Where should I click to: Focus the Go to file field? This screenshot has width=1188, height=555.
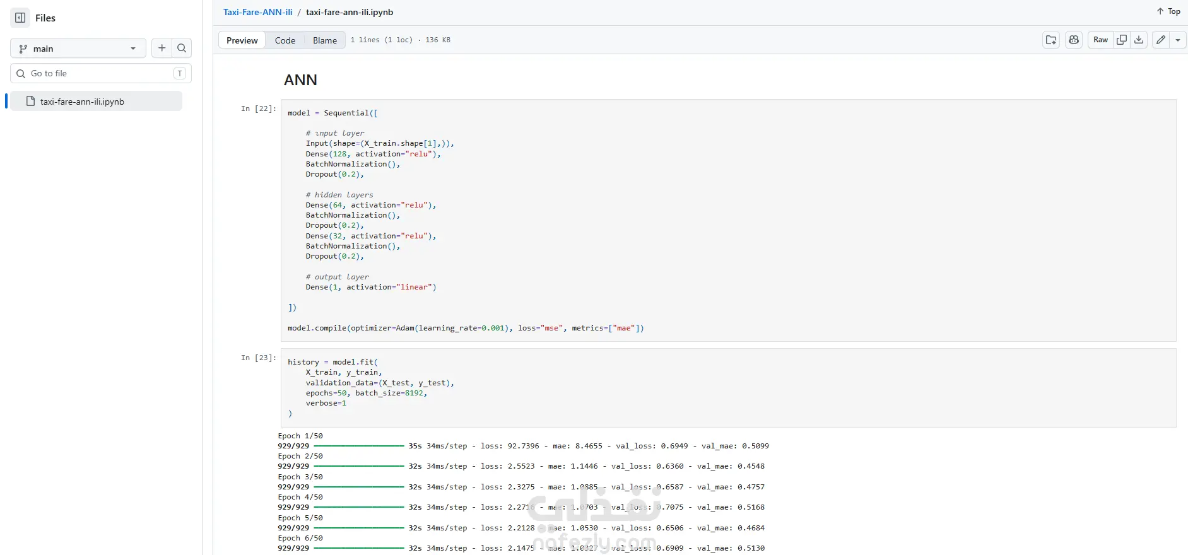click(101, 73)
